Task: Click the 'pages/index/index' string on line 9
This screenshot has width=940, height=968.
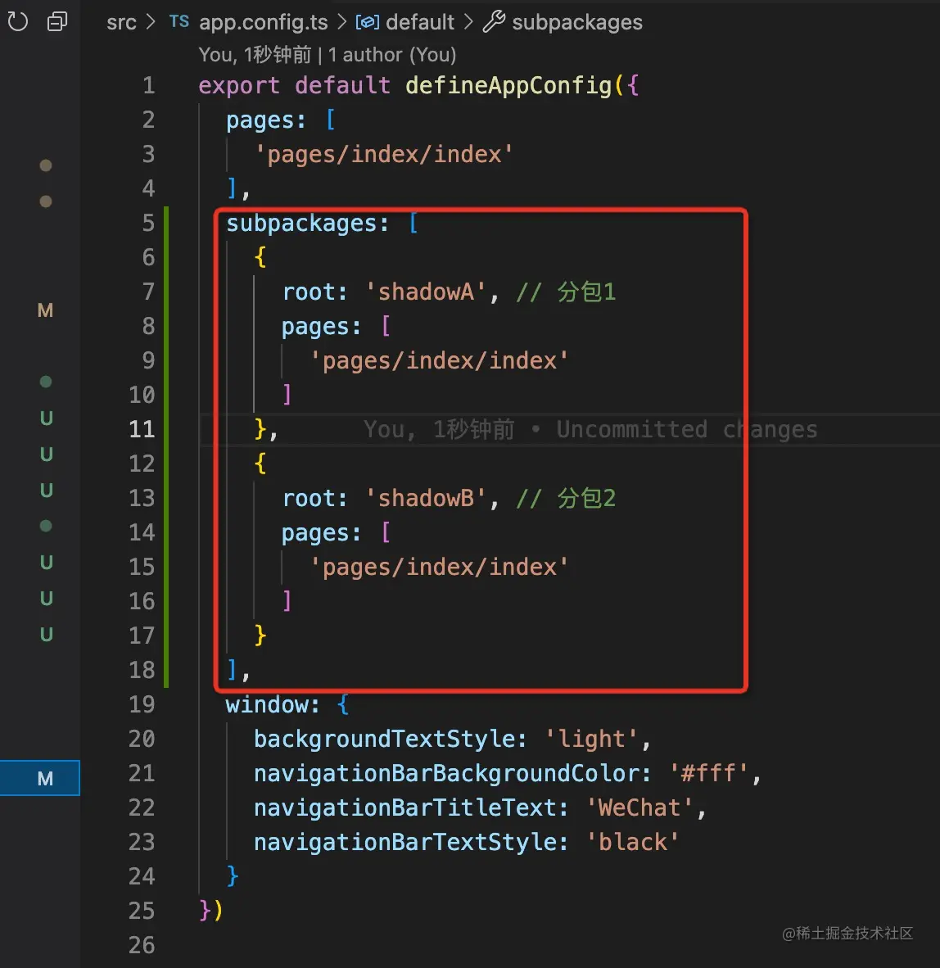Action: click(439, 360)
